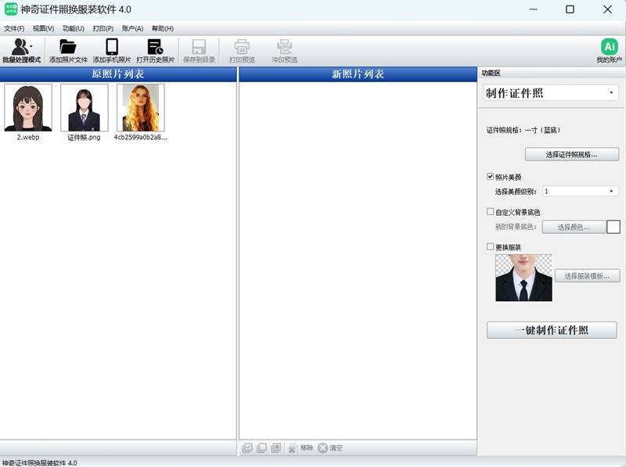
Task: Open 打开历史照片 history photos
Action: tap(155, 50)
